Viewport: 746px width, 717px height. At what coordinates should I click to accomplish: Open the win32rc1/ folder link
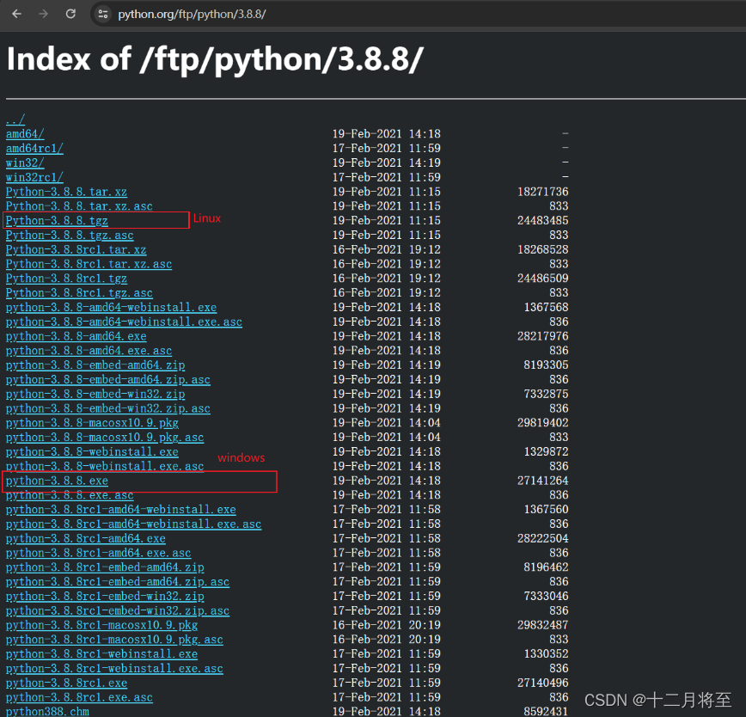coord(34,177)
